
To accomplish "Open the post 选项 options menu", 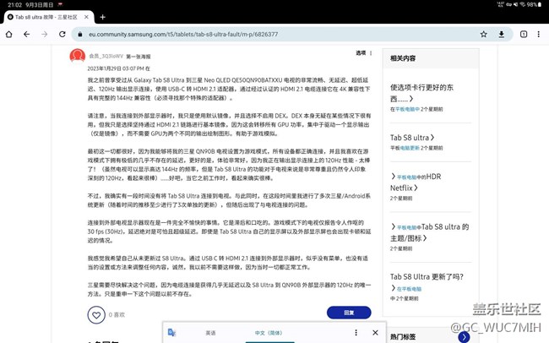I will pyautogui.click(x=363, y=53).
